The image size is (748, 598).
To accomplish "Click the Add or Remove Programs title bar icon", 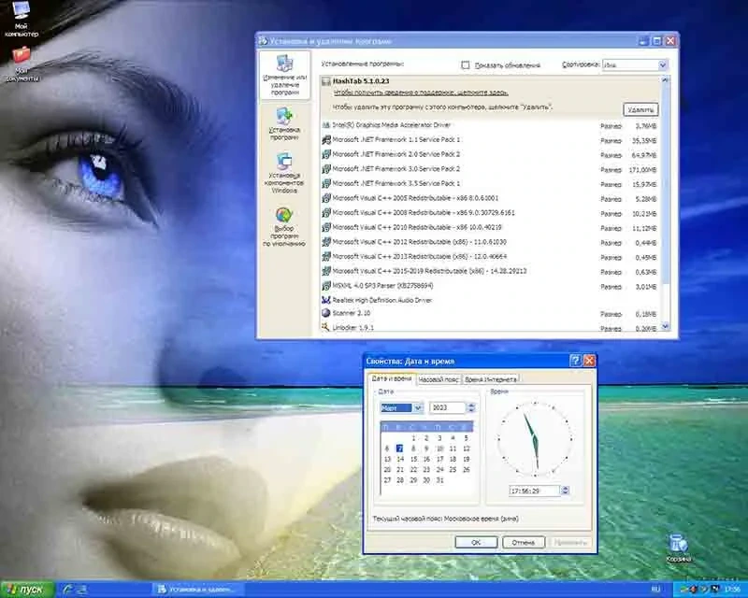I will tap(264, 41).
